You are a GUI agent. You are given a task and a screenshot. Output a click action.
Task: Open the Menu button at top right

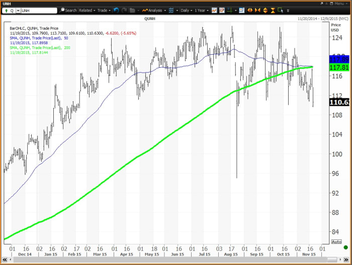(337, 3)
